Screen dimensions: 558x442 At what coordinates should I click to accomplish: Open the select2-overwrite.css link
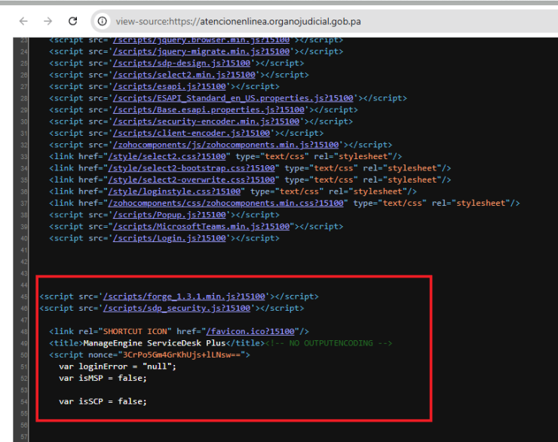[x=192, y=180]
